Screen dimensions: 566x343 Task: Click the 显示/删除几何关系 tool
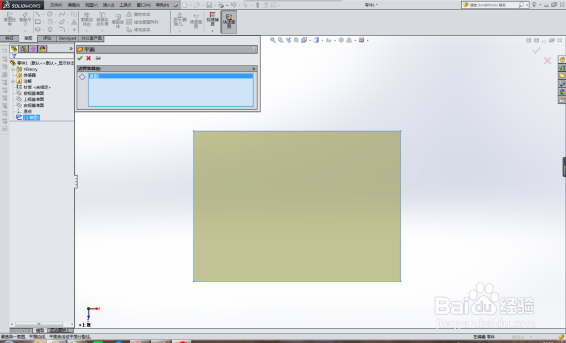click(180, 19)
